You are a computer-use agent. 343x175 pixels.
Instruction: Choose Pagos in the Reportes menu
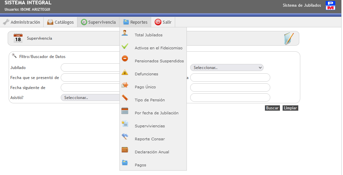click(140, 165)
